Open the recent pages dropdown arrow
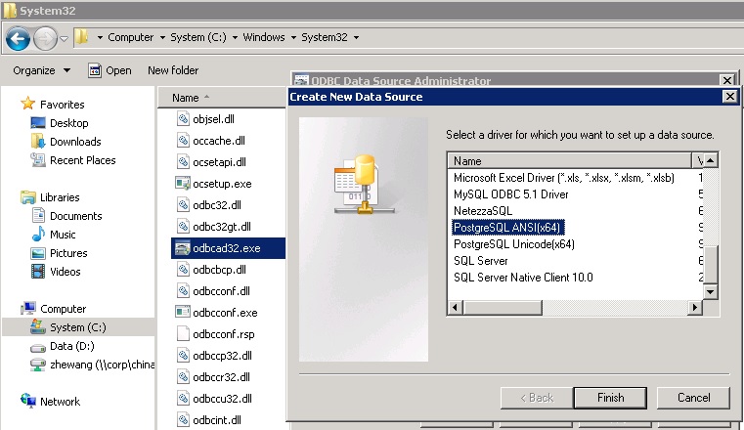Screen dimensions: 744x430 click(65, 39)
